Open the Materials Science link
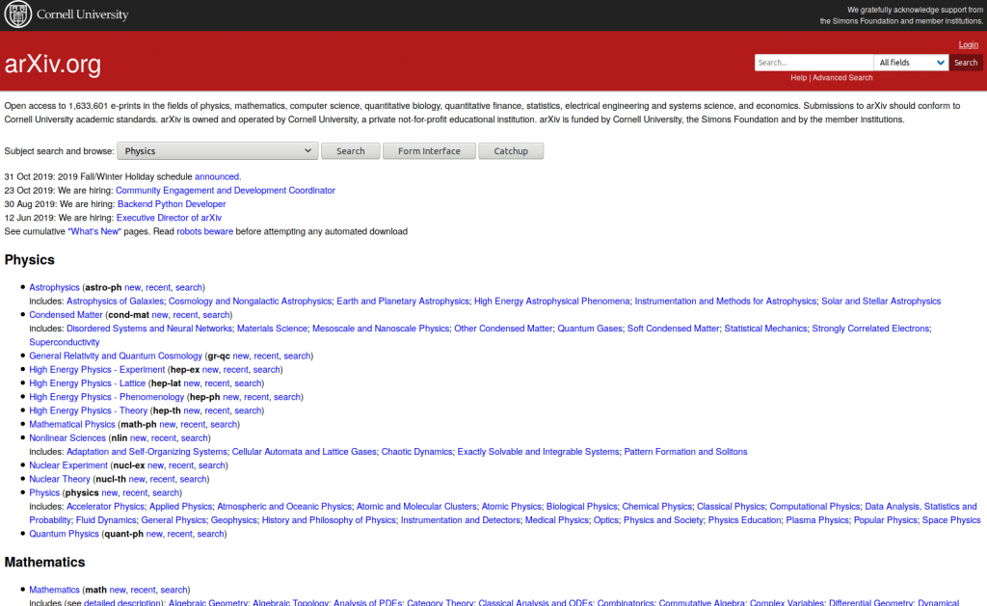The height and width of the screenshot is (606, 987). pyautogui.click(x=272, y=329)
